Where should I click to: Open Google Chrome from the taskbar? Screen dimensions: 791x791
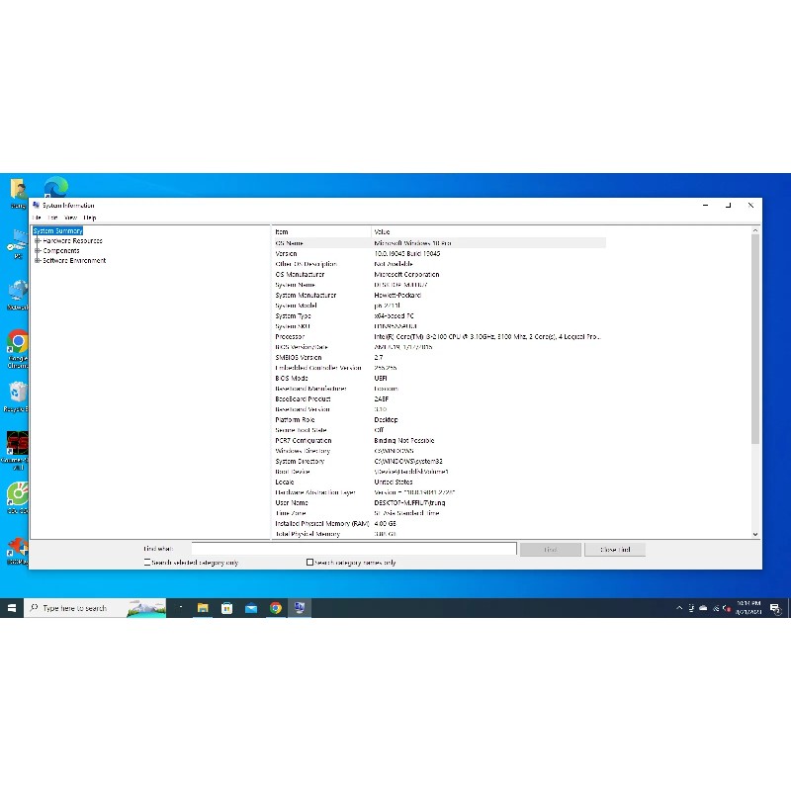pyautogui.click(x=276, y=608)
